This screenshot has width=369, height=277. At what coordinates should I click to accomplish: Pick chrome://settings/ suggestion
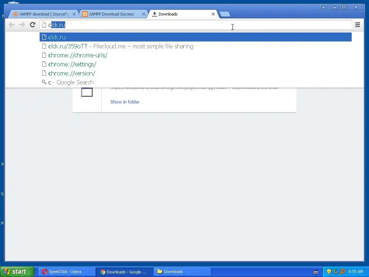point(196,64)
